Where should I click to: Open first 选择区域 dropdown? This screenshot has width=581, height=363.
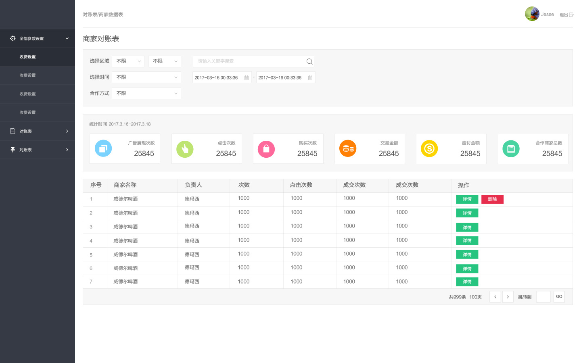(128, 61)
